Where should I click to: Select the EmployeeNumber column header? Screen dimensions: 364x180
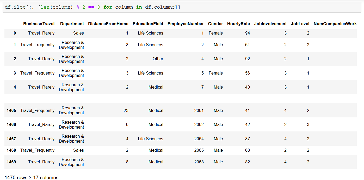(x=186, y=24)
